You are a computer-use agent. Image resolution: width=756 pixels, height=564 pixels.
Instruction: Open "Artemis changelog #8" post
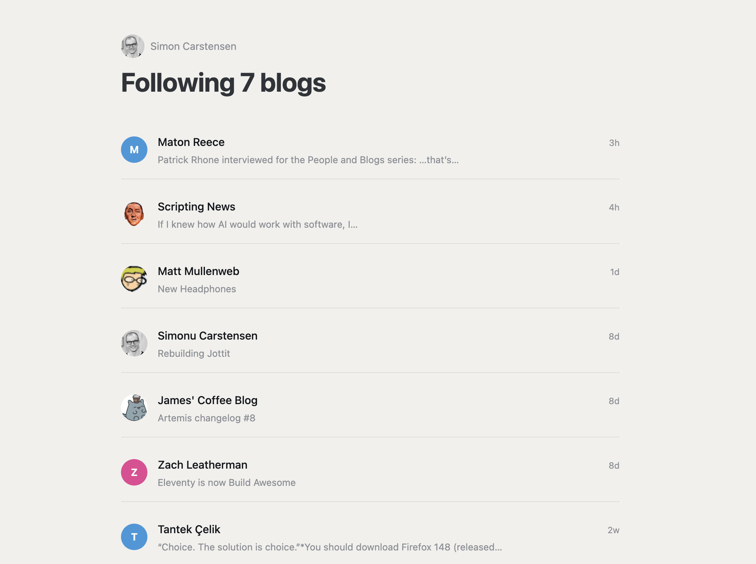click(206, 418)
